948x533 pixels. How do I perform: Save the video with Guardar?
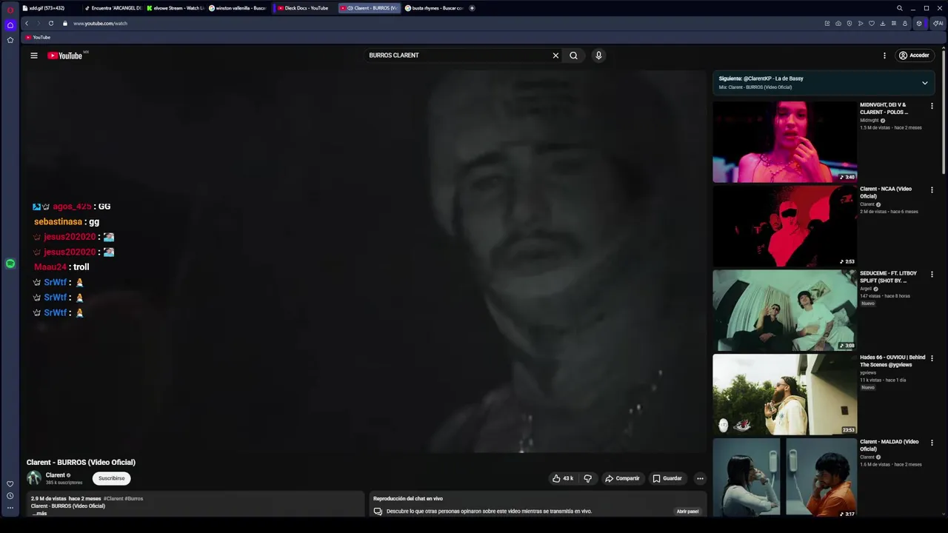tap(667, 478)
